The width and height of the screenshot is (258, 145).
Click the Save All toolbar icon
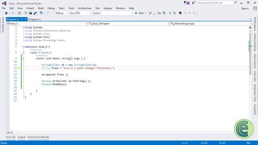35,13
